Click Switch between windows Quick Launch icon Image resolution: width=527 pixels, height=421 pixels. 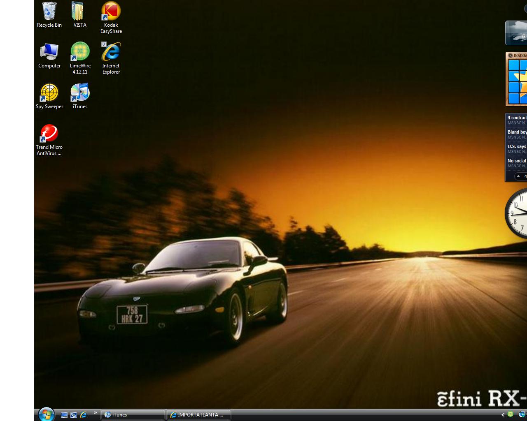click(74, 415)
